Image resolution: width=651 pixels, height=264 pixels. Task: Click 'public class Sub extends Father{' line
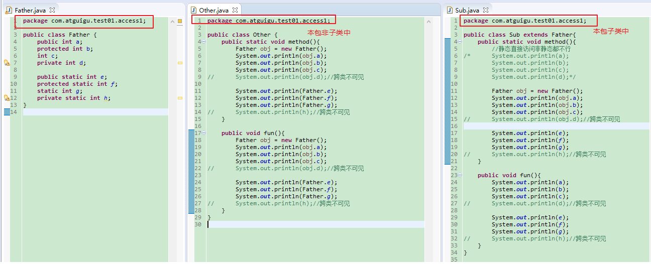pyautogui.click(x=520, y=35)
